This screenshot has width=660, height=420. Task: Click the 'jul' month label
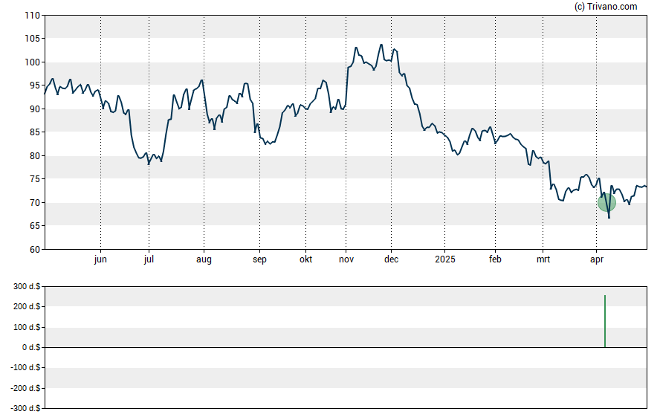pyautogui.click(x=149, y=259)
